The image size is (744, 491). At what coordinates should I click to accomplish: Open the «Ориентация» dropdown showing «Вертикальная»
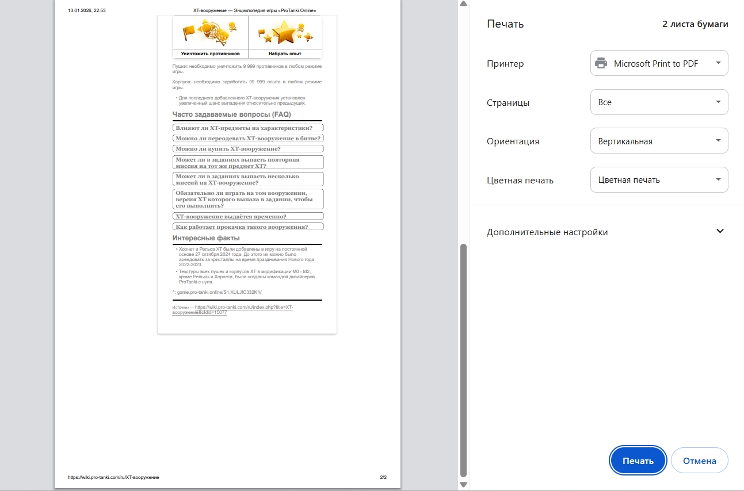tap(659, 141)
